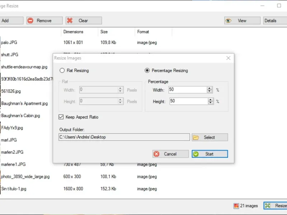
Task: Click the Percentage Width input field
Action: click(x=188, y=90)
